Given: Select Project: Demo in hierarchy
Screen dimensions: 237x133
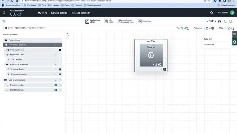Looking at the screenshot, I should pyautogui.click(x=33, y=40).
